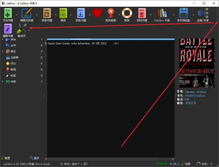Click the Convert books icon

point(47,13)
